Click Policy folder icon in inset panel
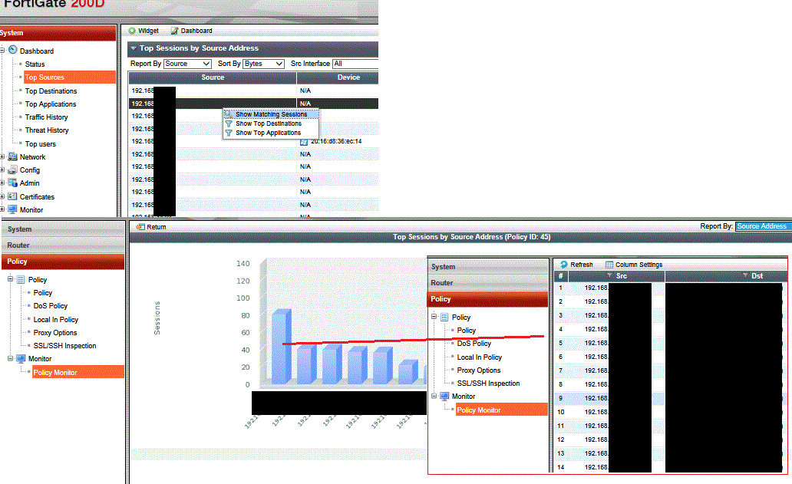792x484 pixels. pyautogui.click(x=444, y=317)
